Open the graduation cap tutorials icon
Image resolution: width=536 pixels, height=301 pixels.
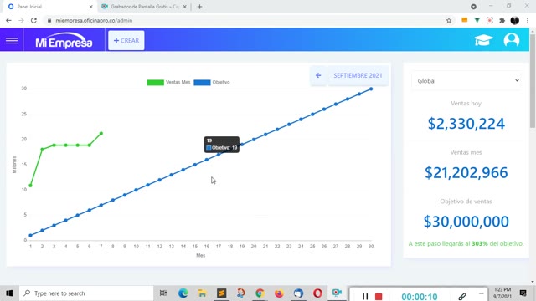tap(483, 40)
